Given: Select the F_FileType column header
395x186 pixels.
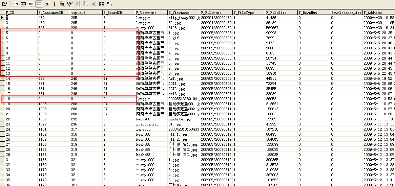Looking at the screenshot, I should pos(249,13).
